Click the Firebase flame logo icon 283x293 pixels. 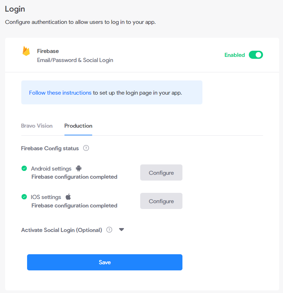(26, 51)
